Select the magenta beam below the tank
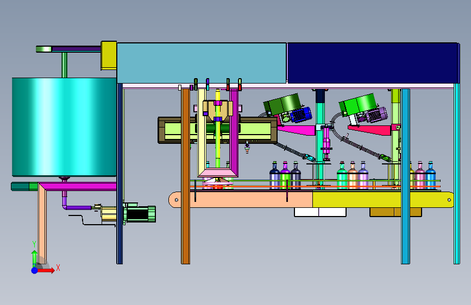This screenshot has height=305, width=471. (x=79, y=186)
